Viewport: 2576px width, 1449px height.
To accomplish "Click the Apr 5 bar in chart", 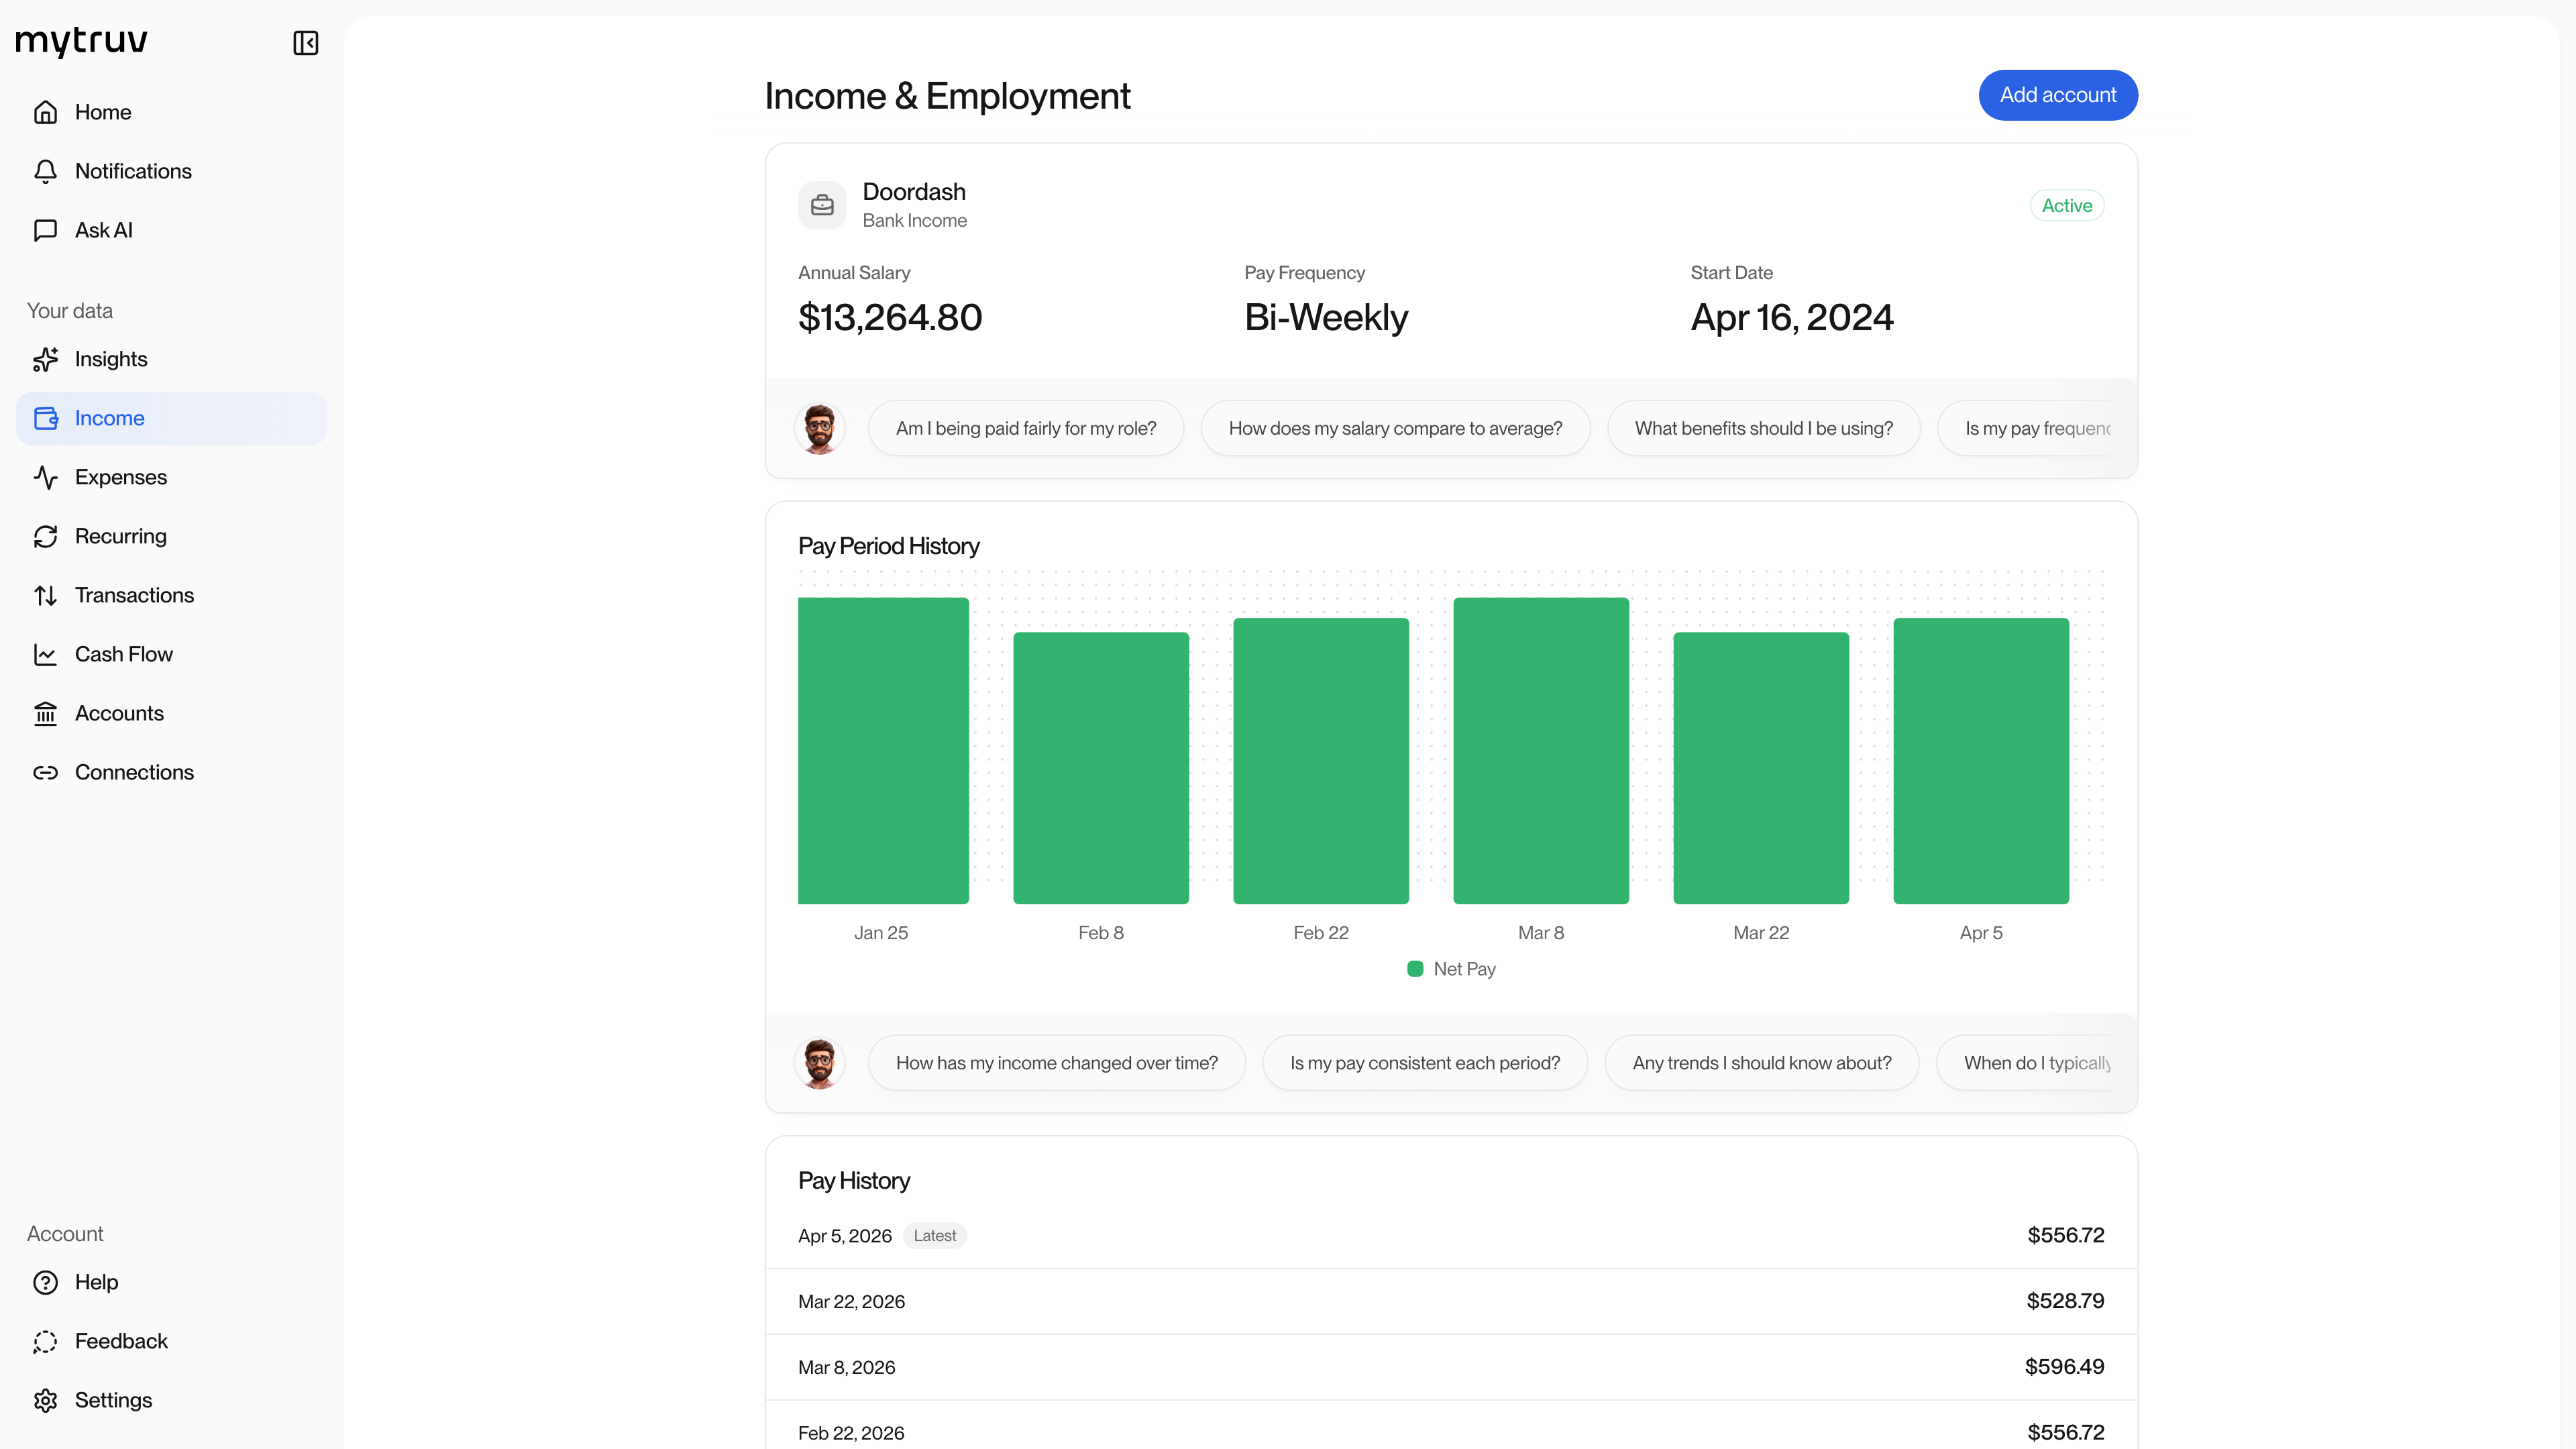I will point(1981,761).
